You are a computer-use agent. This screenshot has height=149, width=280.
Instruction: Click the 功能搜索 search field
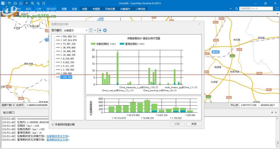coord(256,9)
